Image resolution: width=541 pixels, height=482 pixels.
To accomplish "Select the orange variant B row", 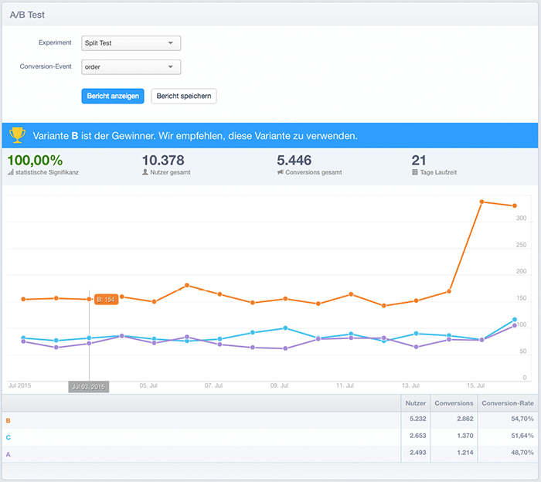I will tap(270, 420).
